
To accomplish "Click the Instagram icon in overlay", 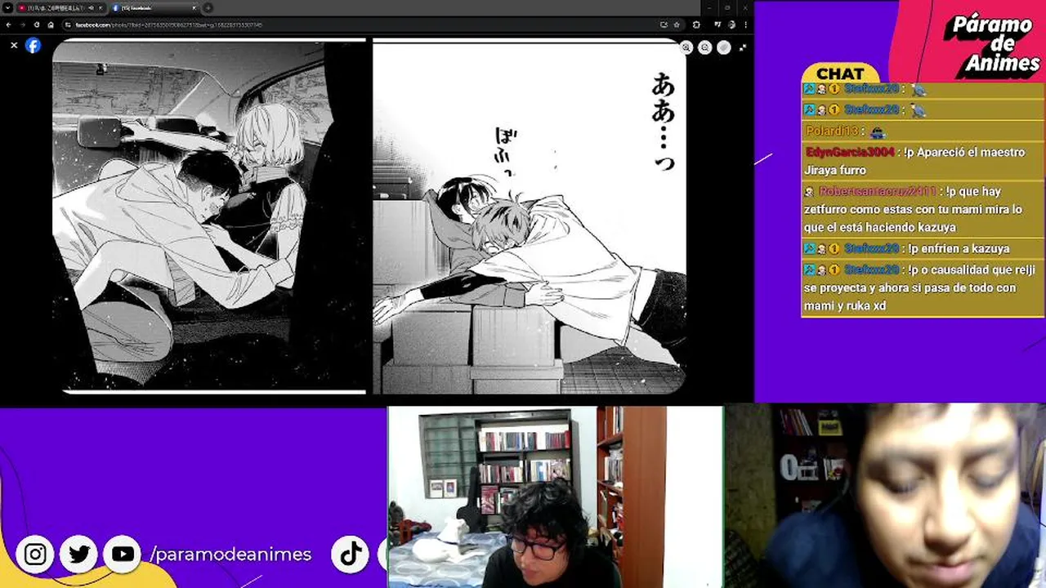I will pos(35,555).
